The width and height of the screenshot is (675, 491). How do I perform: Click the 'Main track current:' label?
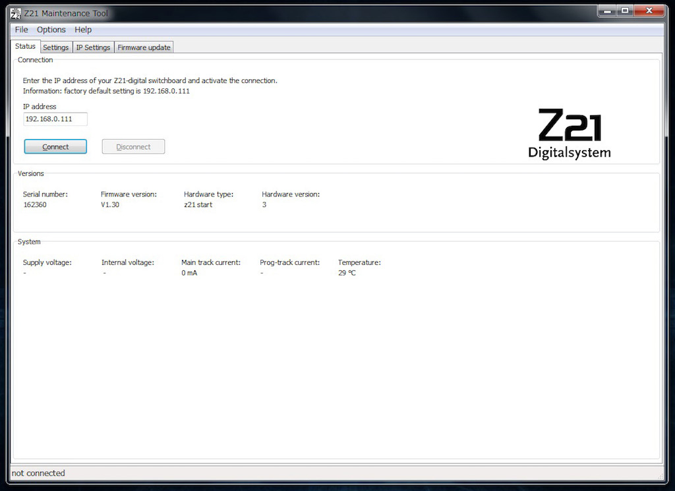pos(211,262)
